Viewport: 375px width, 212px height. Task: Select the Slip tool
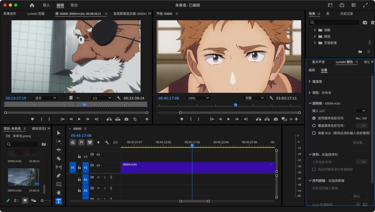coord(59,167)
